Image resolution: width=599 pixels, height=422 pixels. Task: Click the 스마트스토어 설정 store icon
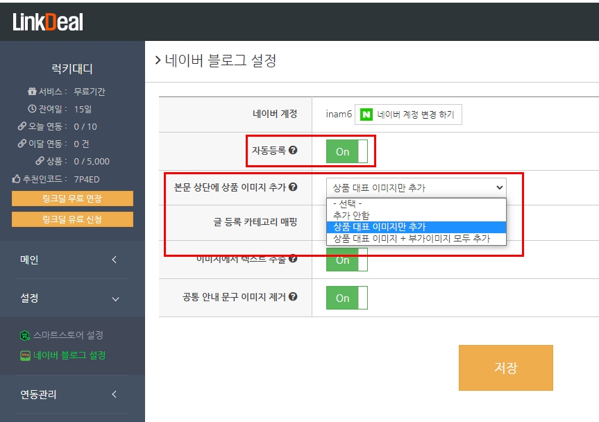click(25, 335)
